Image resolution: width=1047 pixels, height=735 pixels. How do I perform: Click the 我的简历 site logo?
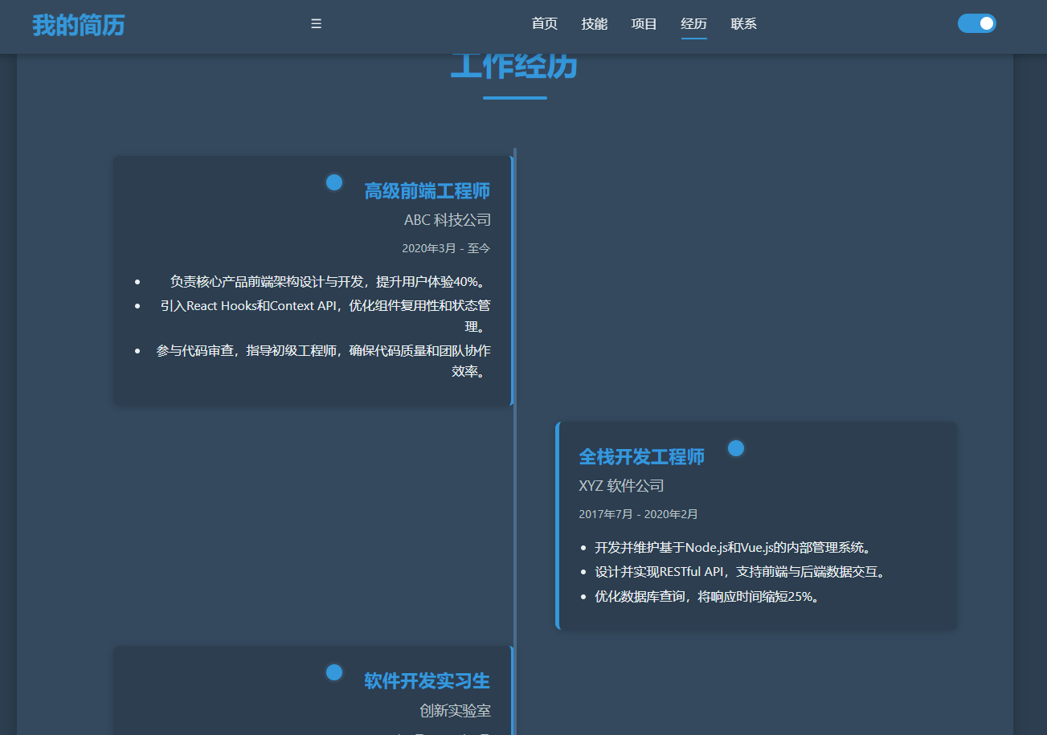[x=79, y=25]
